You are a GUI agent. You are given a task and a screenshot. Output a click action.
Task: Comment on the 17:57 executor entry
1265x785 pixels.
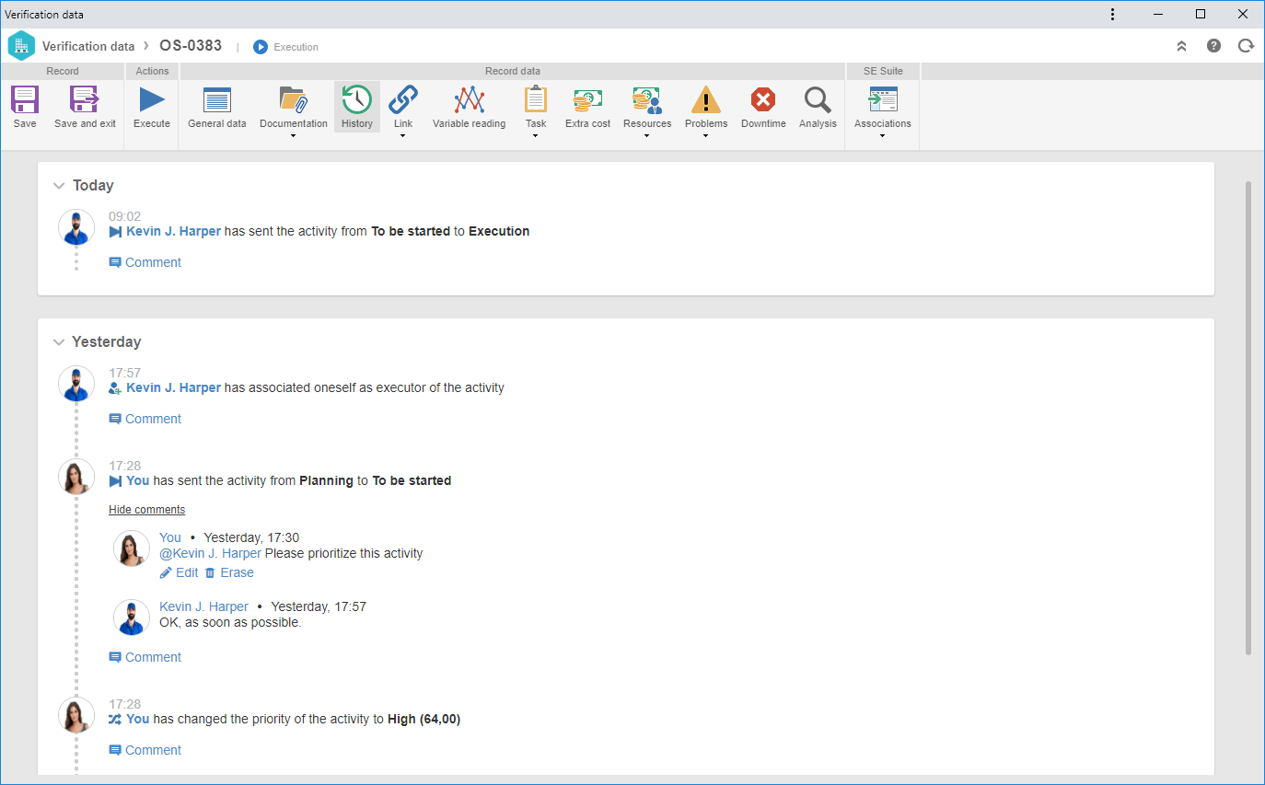point(145,419)
